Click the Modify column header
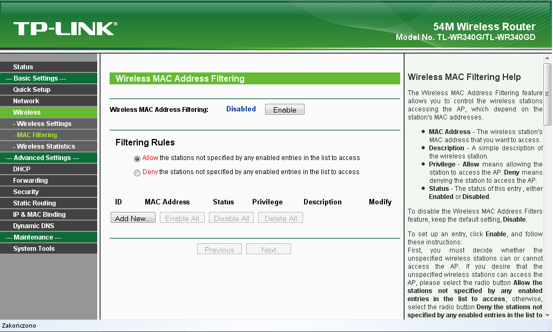Screen dimensions: 553x332 pyautogui.click(x=380, y=202)
